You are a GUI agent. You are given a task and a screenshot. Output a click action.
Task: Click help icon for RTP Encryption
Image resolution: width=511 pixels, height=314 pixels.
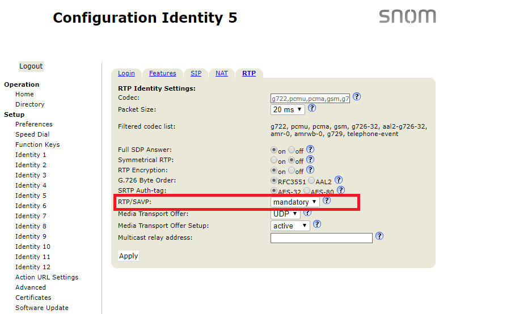[310, 170]
